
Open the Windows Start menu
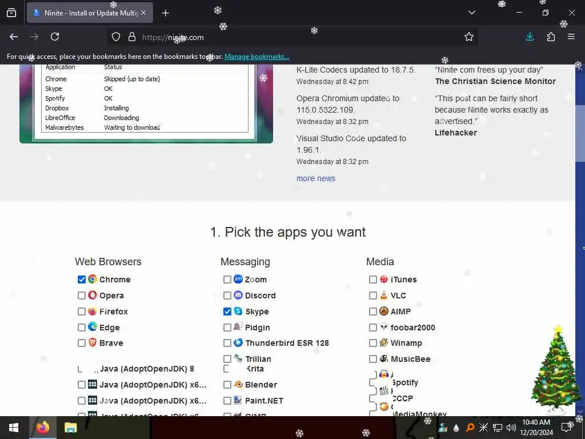(14, 428)
